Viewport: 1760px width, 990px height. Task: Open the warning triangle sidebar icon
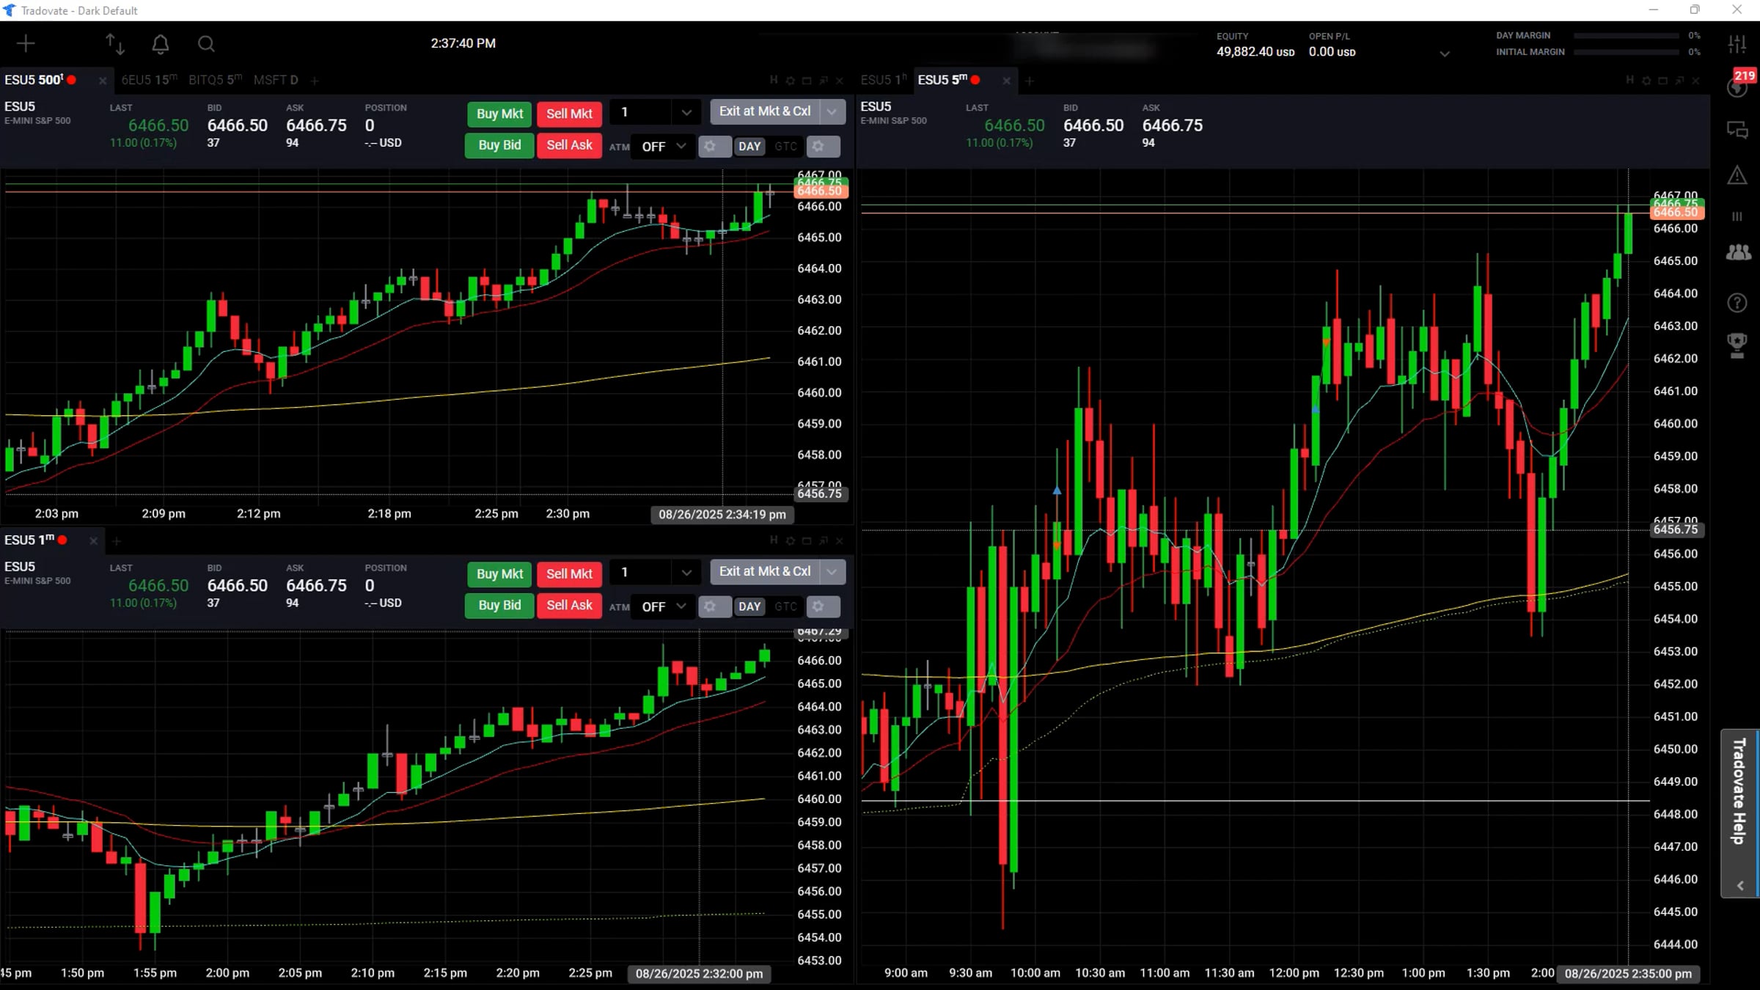1737,175
